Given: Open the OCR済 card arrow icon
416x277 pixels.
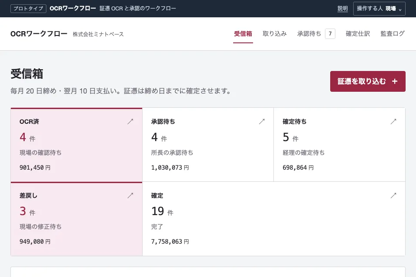Looking at the screenshot, I should pyautogui.click(x=130, y=121).
